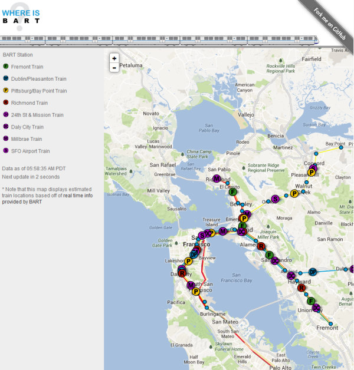
Task: Click the "24th St & Mission Train" legend label
Action: pyautogui.click(x=37, y=115)
